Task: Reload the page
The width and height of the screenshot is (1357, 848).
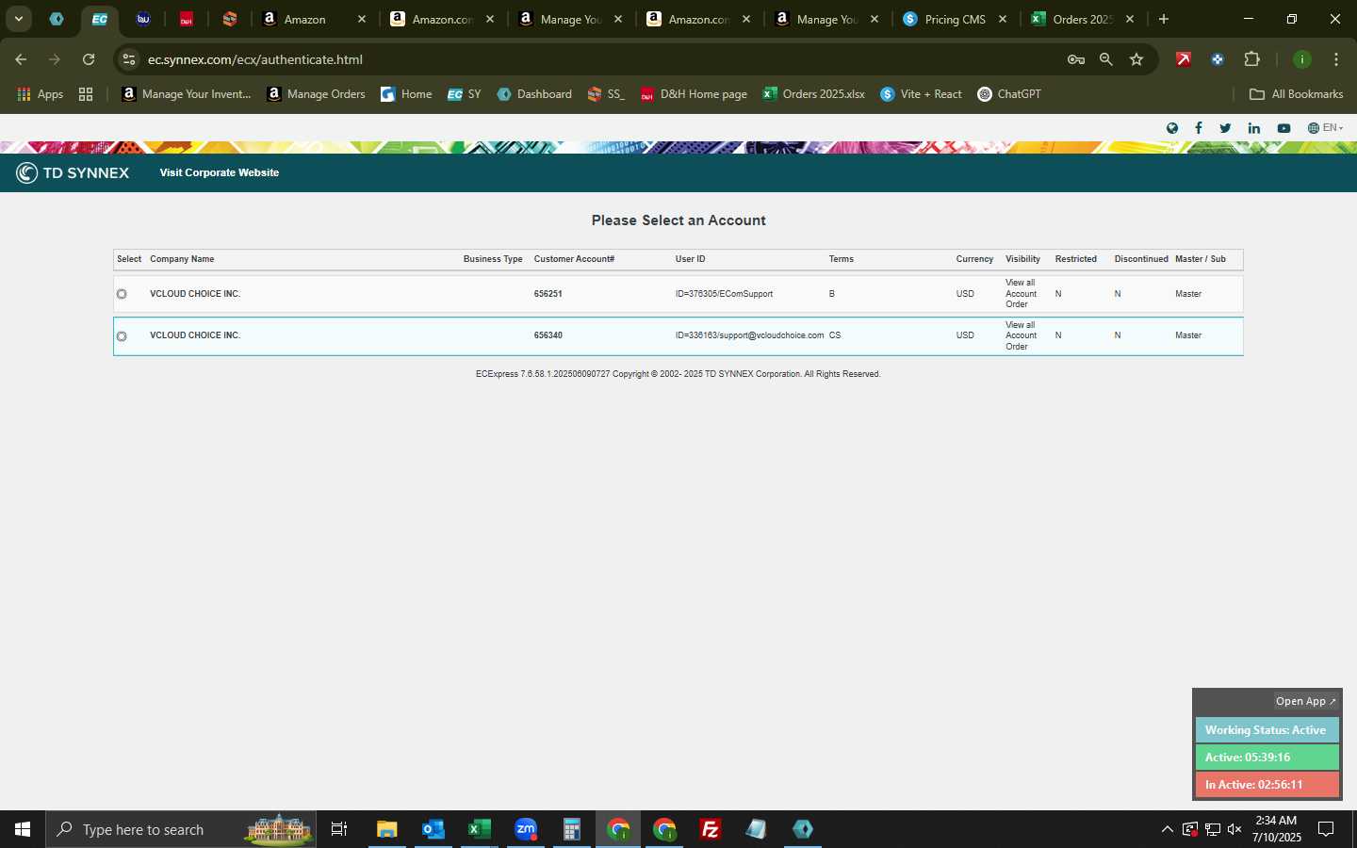Action: (89, 59)
